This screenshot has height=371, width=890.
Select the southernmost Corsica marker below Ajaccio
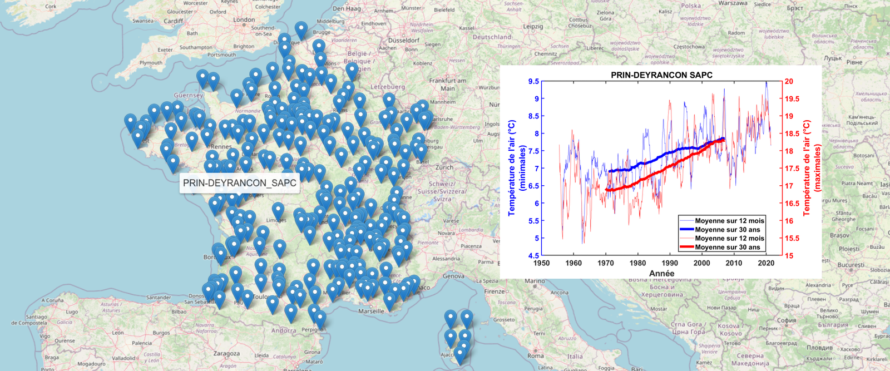click(459, 353)
